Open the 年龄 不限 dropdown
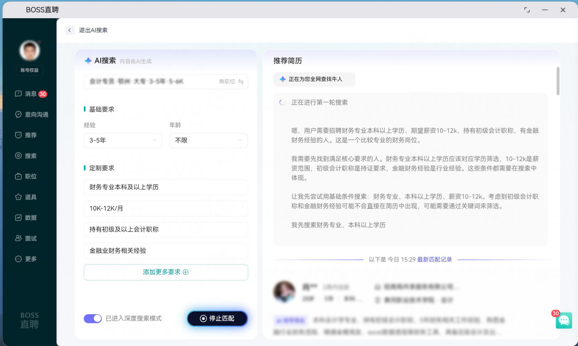The image size is (578, 346). coord(209,140)
